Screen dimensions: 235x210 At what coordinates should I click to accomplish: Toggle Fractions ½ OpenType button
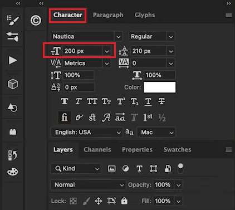coord(162,118)
